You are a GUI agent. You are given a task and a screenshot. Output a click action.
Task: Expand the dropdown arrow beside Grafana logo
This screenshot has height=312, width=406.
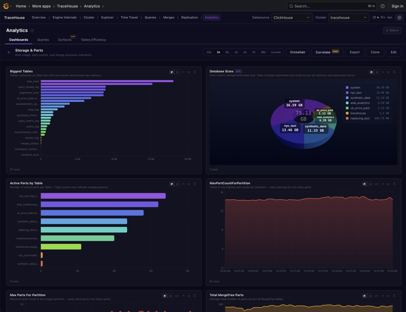[x=11, y=6]
